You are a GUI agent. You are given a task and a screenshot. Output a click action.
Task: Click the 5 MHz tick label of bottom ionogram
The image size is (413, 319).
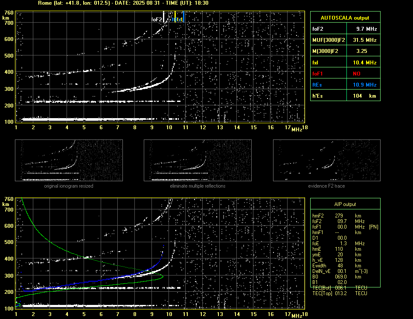click(84, 314)
